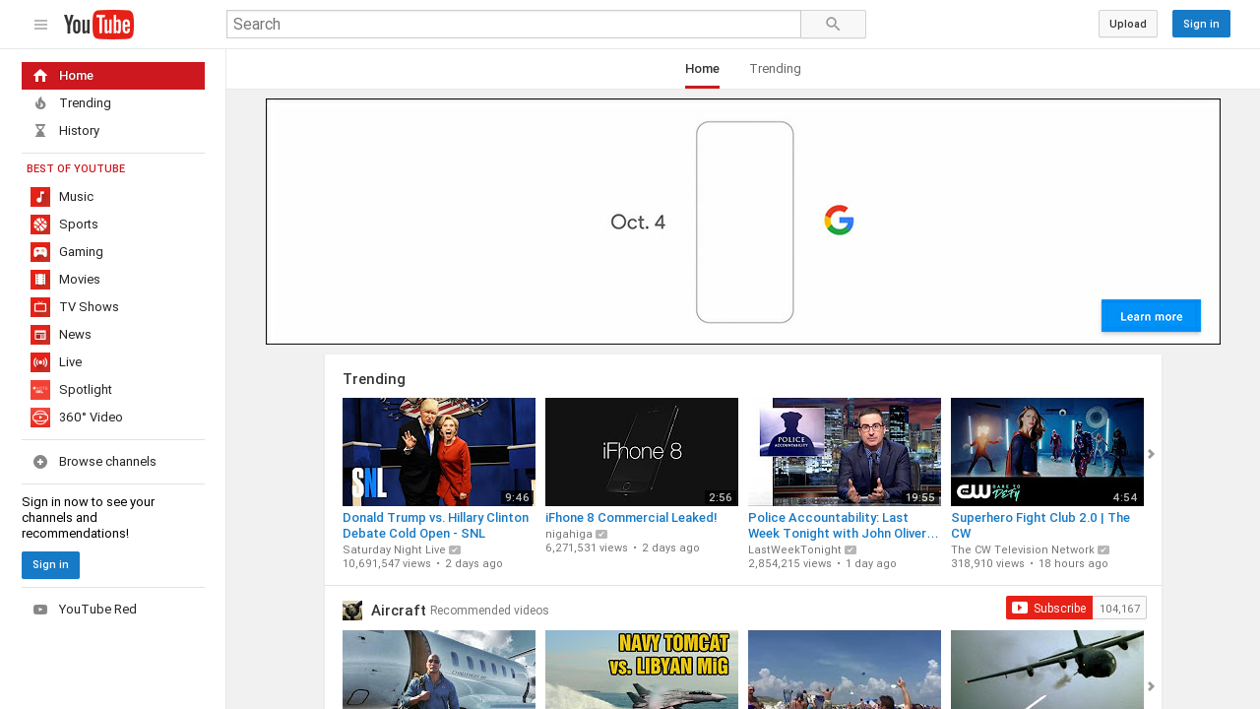Click the Spotlight icon
The height and width of the screenshot is (709, 1260).
click(x=40, y=390)
